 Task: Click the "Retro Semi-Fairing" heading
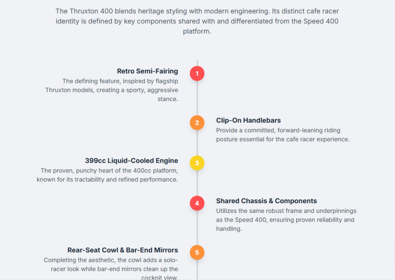tap(147, 71)
